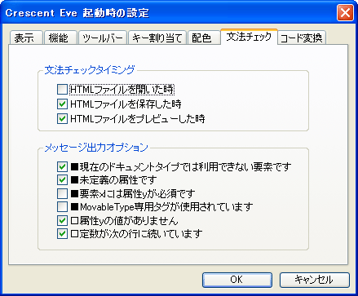This screenshot has height=296, width=358.
Task: Close the Crescent Eve settings dialog
Action: (x=345, y=12)
